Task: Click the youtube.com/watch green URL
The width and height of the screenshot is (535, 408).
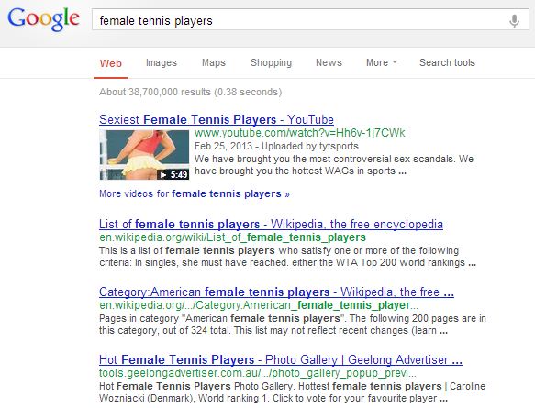Action: (x=299, y=133)
